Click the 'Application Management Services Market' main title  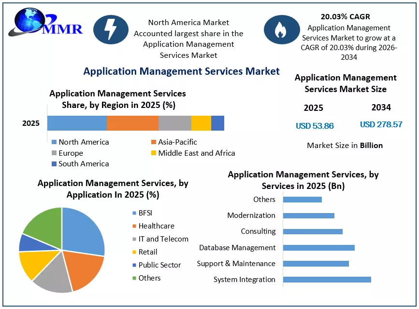[x=181, y=71]
